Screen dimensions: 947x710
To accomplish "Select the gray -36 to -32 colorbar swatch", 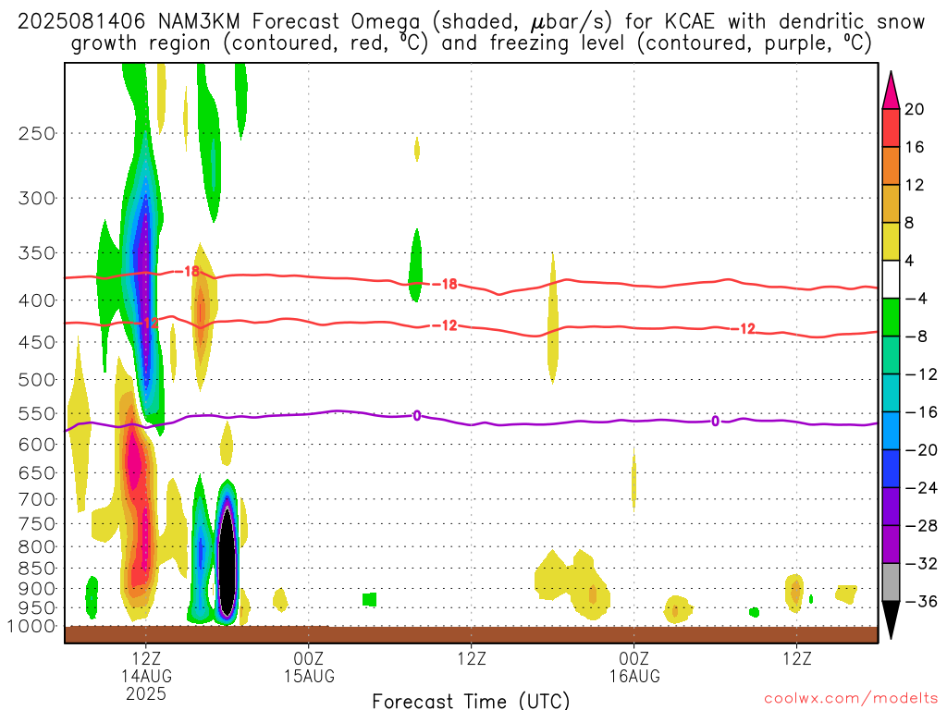I will tap(891, 582).
